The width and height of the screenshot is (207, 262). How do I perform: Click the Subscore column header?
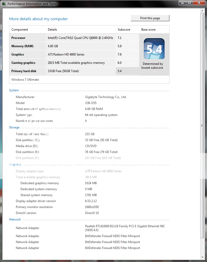tap(124, 30)
